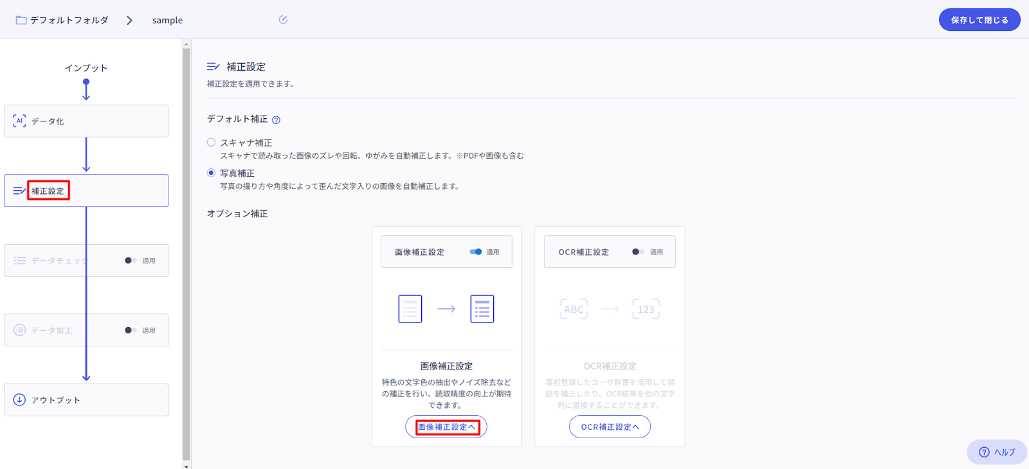Open the アウトプット workflow step

point(86,400)
